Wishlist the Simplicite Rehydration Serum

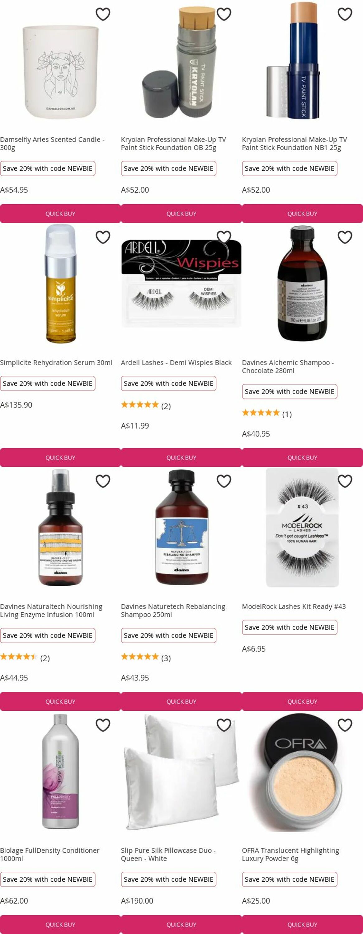click(103, 237)
